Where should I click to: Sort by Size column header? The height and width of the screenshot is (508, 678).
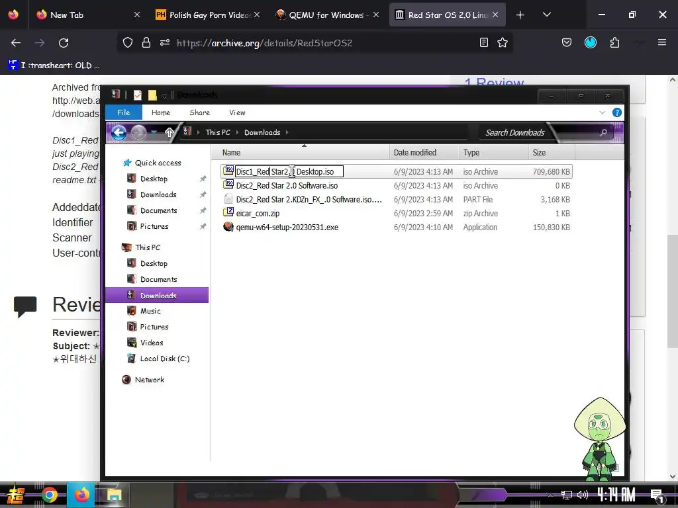pos(552,153)
